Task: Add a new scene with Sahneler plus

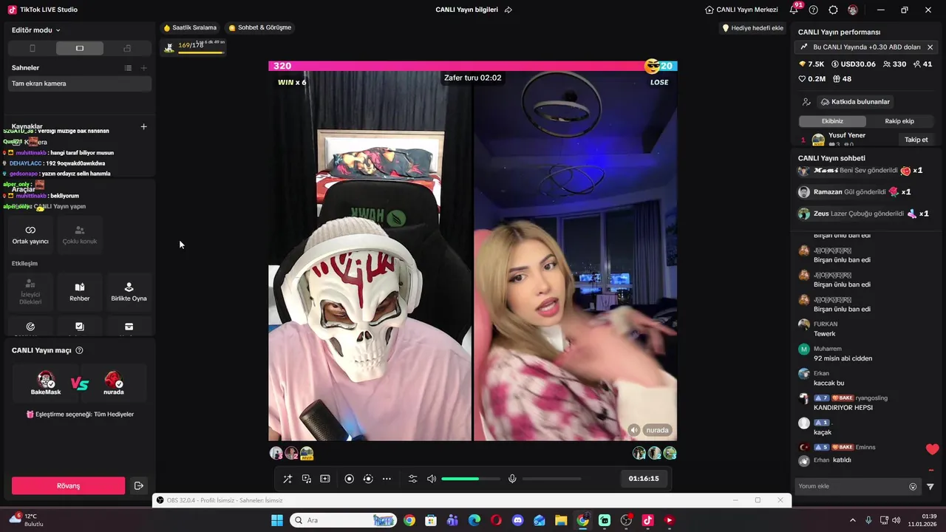Action: [x=143, y=68]
